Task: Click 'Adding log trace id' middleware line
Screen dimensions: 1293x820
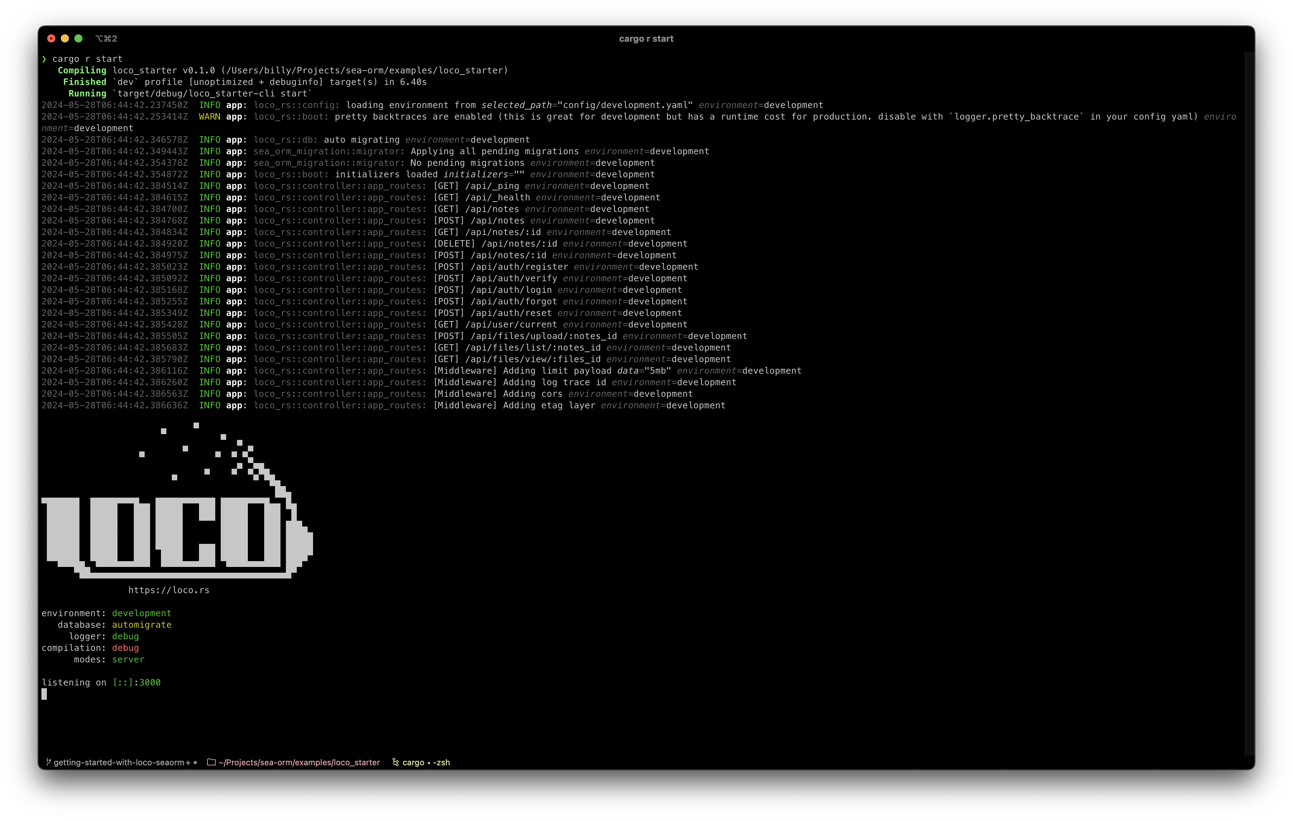Action: (x=520, y=382)
